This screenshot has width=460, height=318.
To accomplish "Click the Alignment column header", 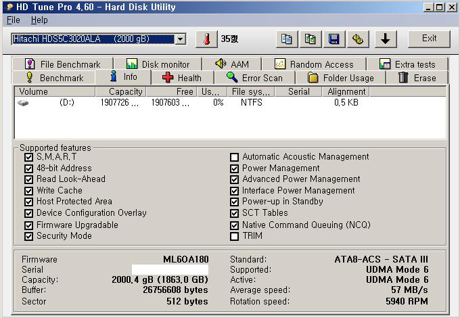I will point(346,91).
